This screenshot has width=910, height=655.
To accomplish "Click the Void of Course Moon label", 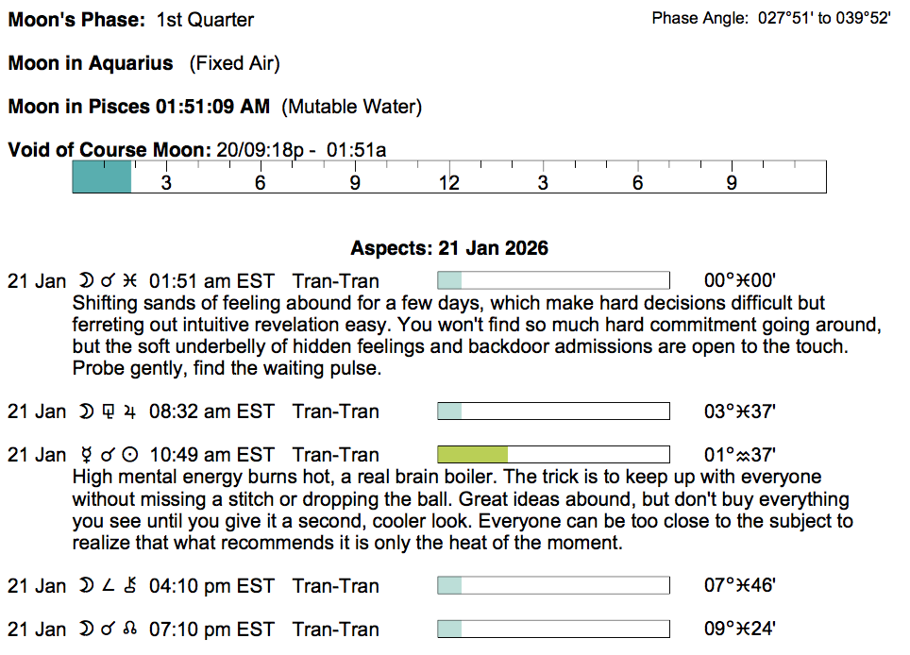I will point(110,150).
